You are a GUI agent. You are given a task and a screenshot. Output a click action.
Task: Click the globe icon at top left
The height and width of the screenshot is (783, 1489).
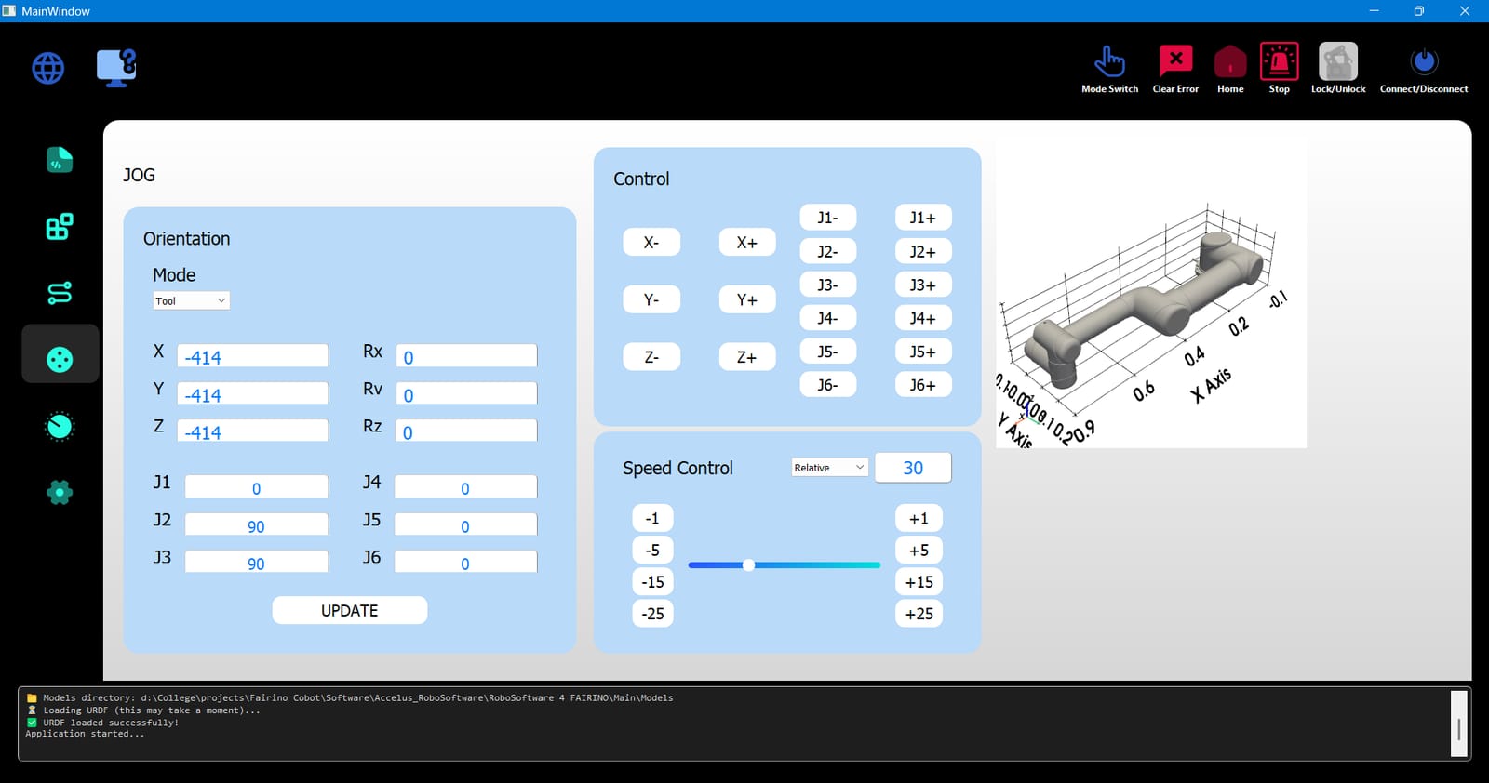tap(48, 68)
